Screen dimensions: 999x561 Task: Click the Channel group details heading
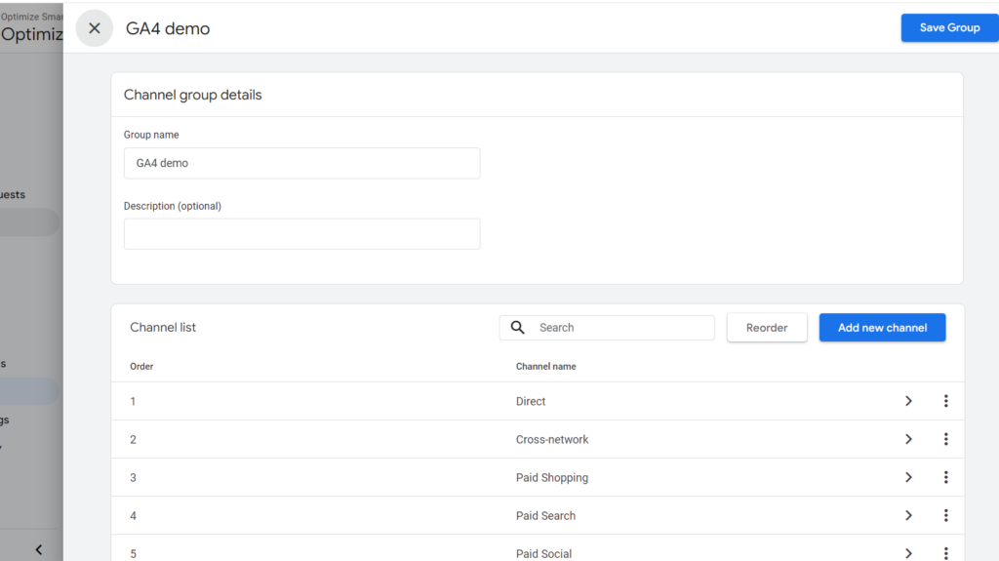(192, 95)
